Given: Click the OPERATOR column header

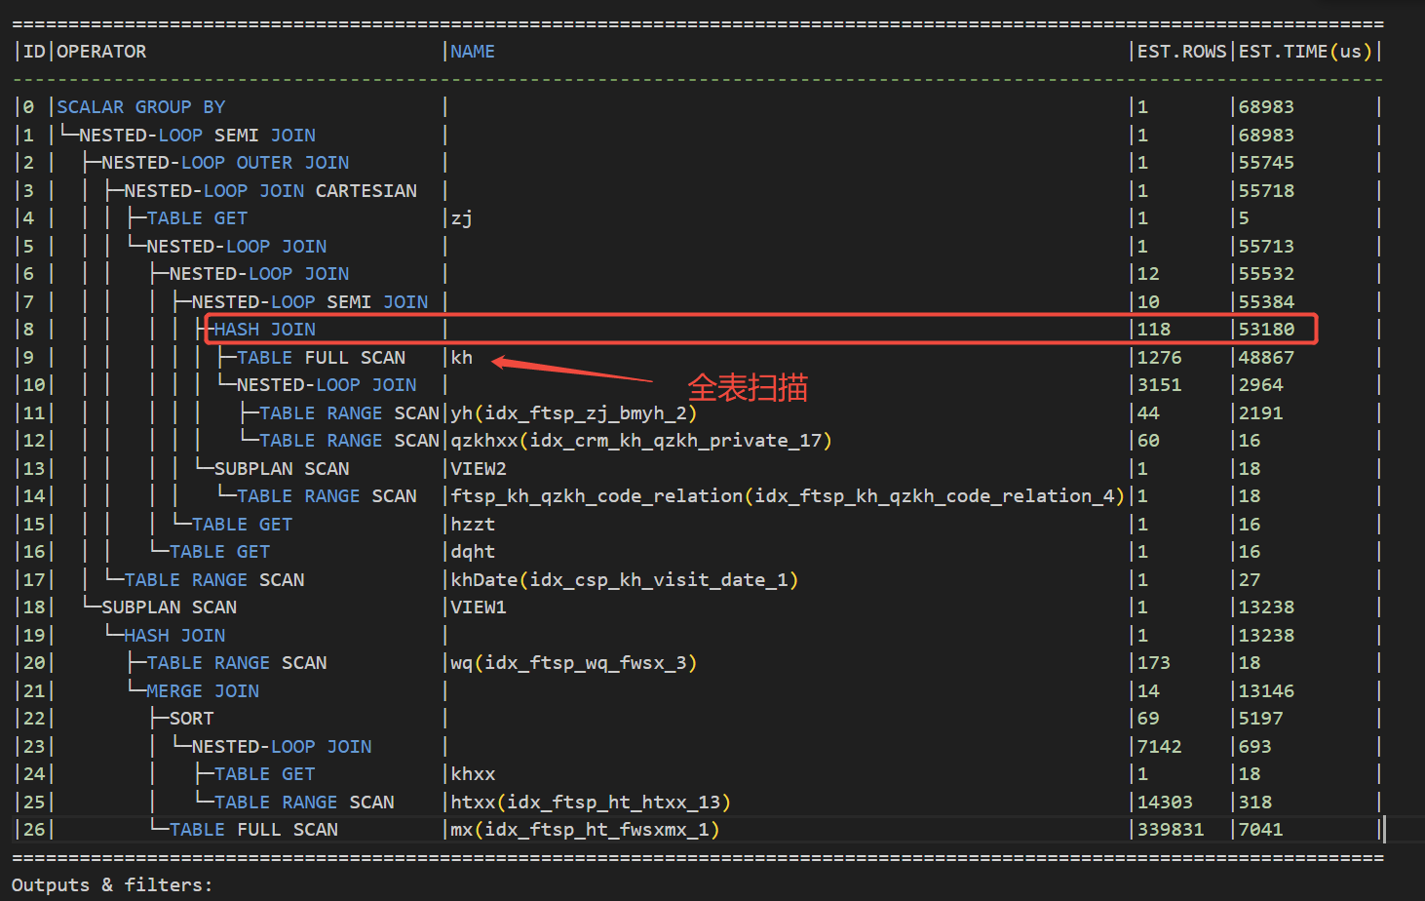Looking at the screenshot, I should coord(101,52).
